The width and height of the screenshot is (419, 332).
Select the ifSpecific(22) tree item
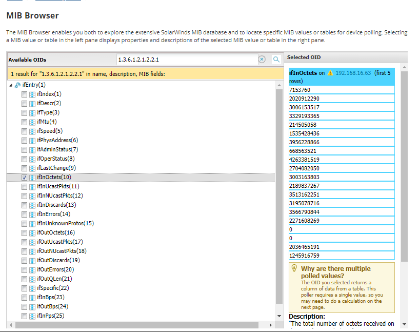coord(53,288)
